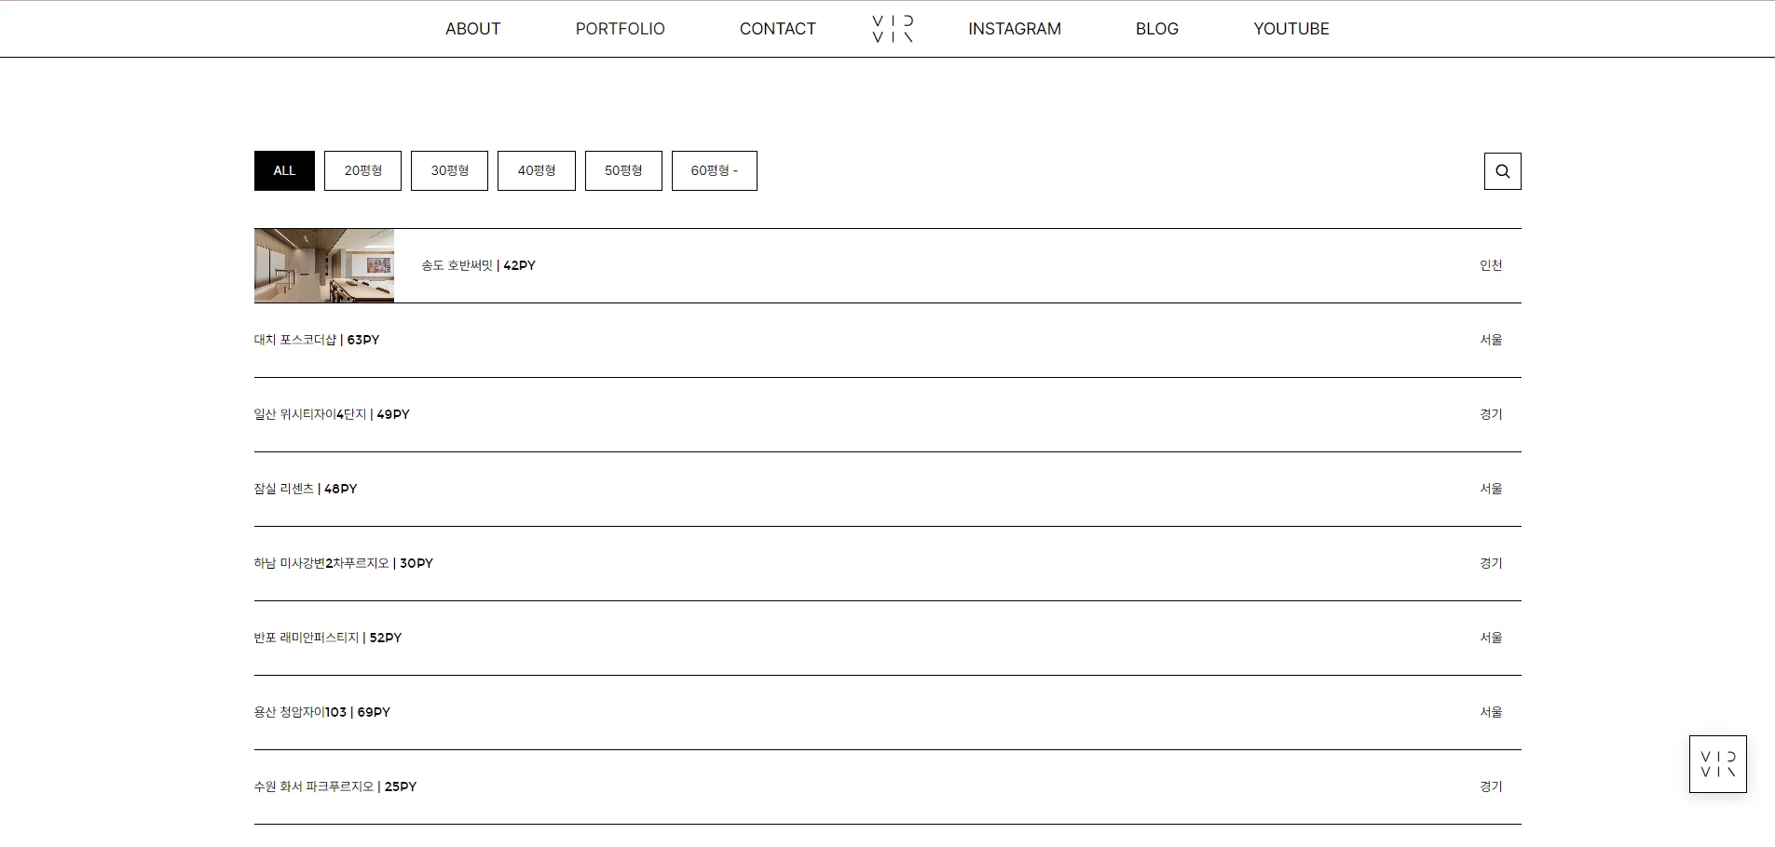Select the ALL filter tab
Image resolution: width=1775 pixels, height=847 pixels.
[x=284, y=171]
